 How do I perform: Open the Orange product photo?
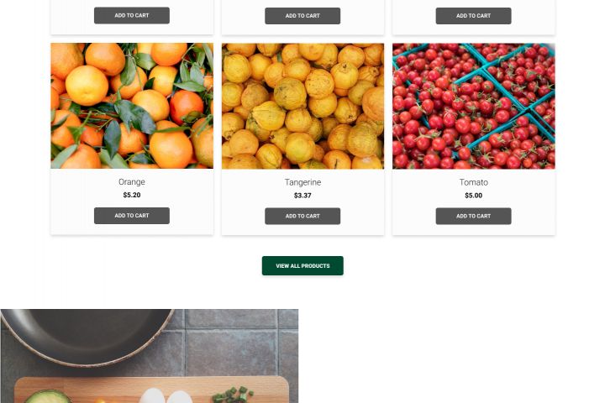click(x=132, y=106)
